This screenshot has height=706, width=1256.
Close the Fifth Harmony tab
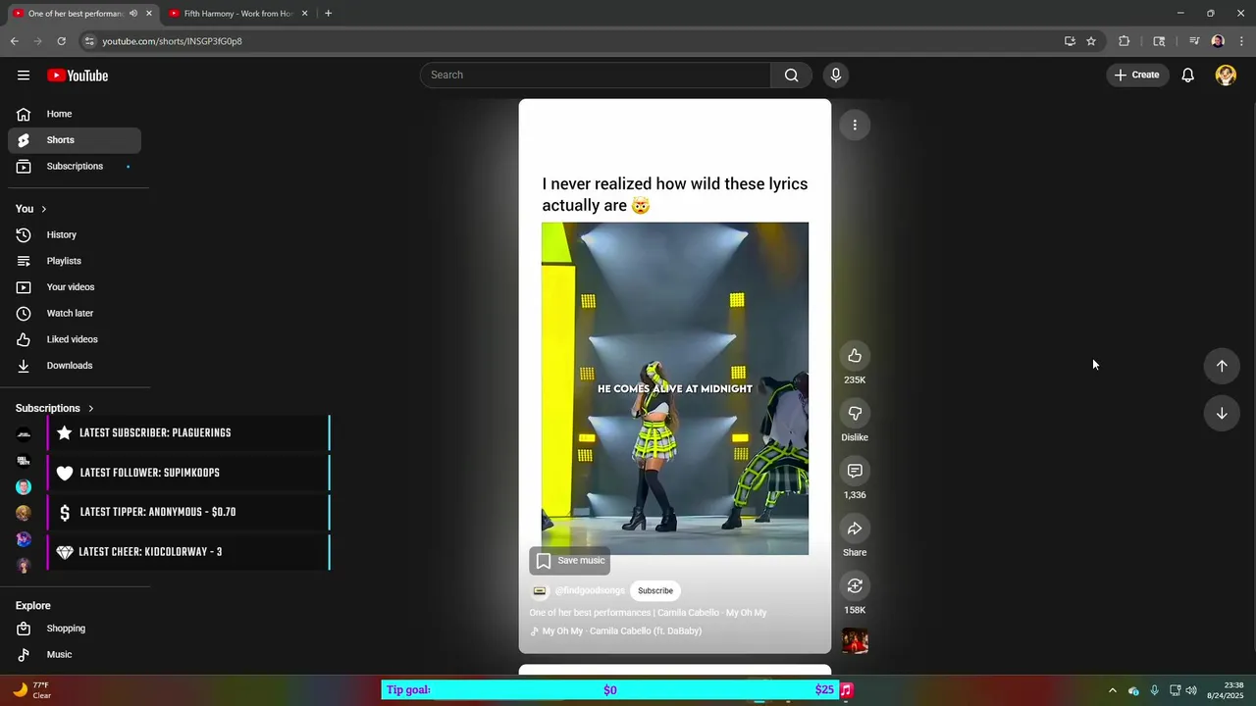[304, 14]
